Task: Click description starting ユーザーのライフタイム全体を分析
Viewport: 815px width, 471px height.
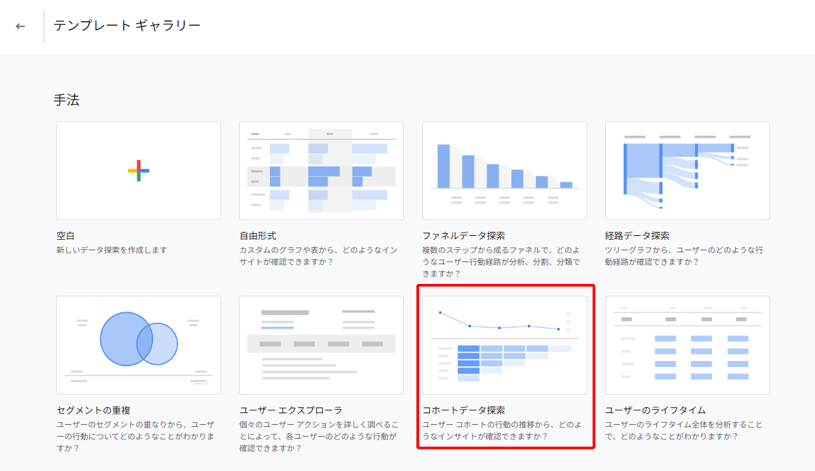Action: [686, 430]
